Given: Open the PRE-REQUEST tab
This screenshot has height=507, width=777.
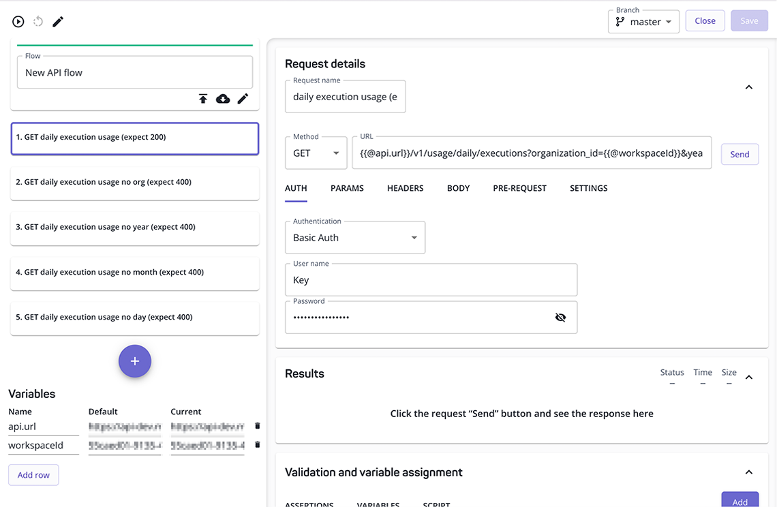Looking at the screenshot, I should (519, 188).
